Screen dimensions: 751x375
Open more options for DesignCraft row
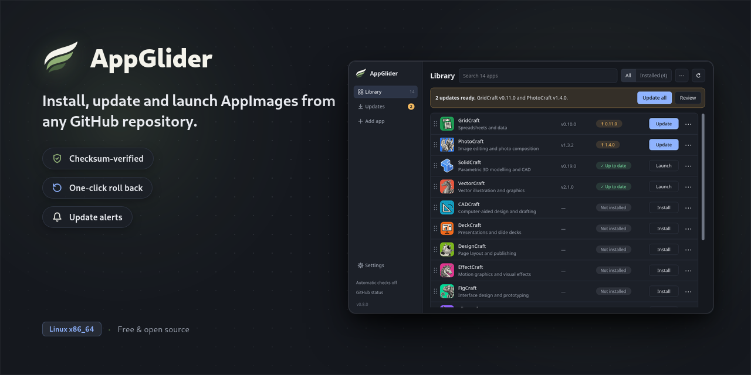click(688, 250)
